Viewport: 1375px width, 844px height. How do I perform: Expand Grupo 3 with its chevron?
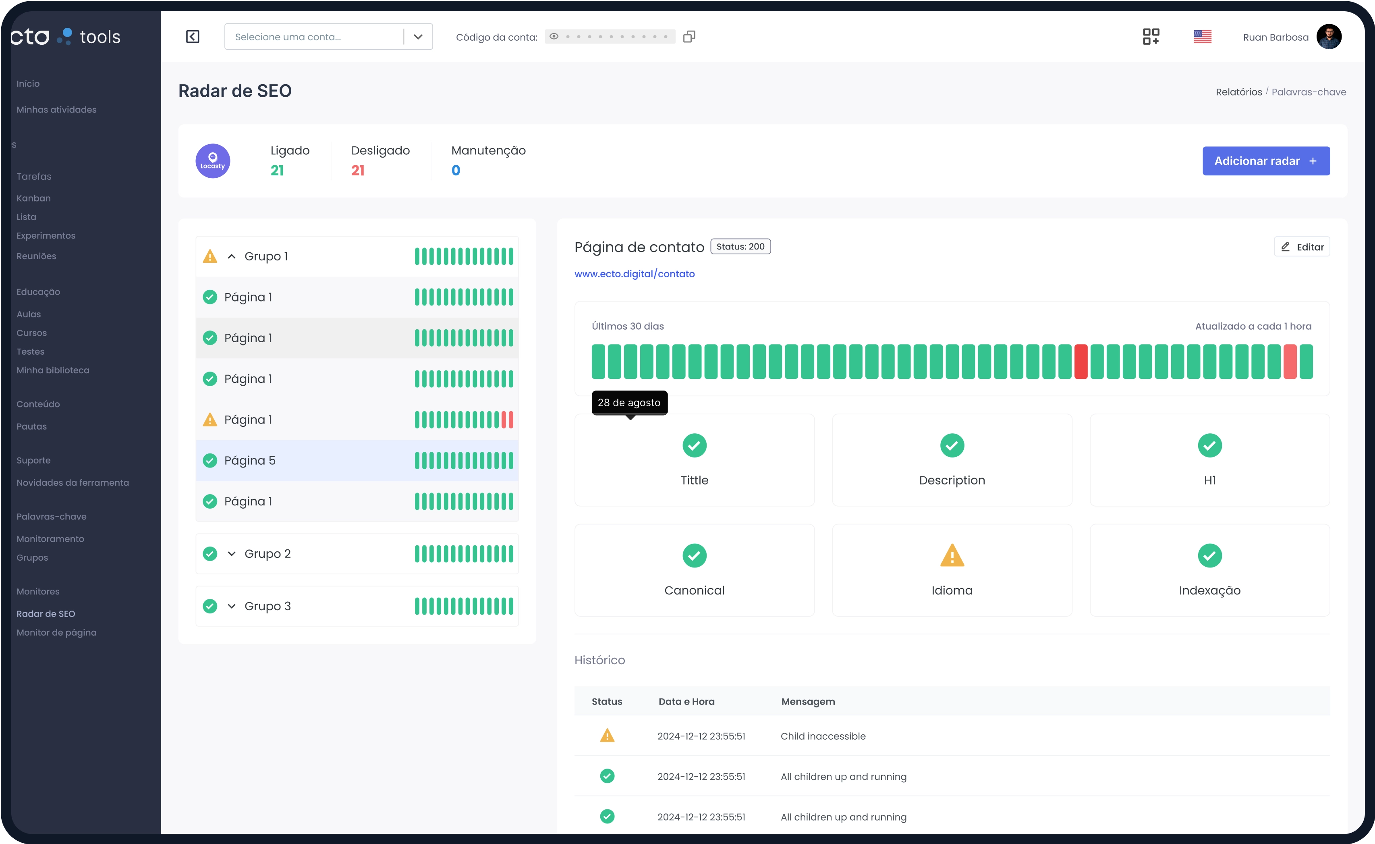click(232, 606)
